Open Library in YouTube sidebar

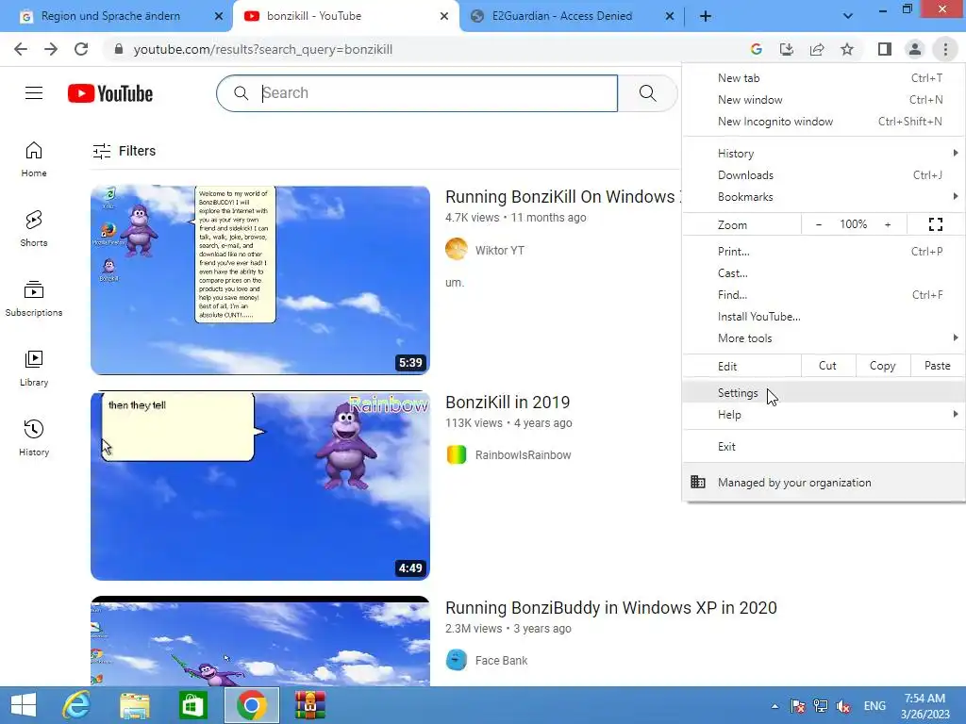[34, 369]
